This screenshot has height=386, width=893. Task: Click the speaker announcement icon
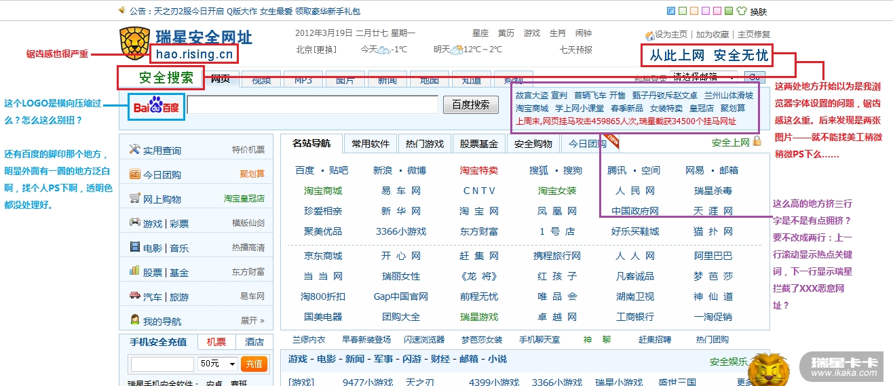122,10
